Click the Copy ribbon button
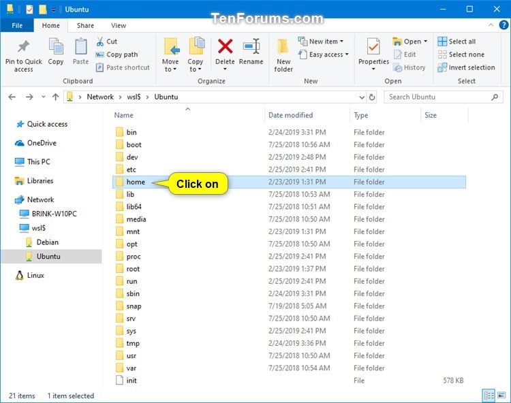Screen dimensions: 511x403 coord(56,52)
